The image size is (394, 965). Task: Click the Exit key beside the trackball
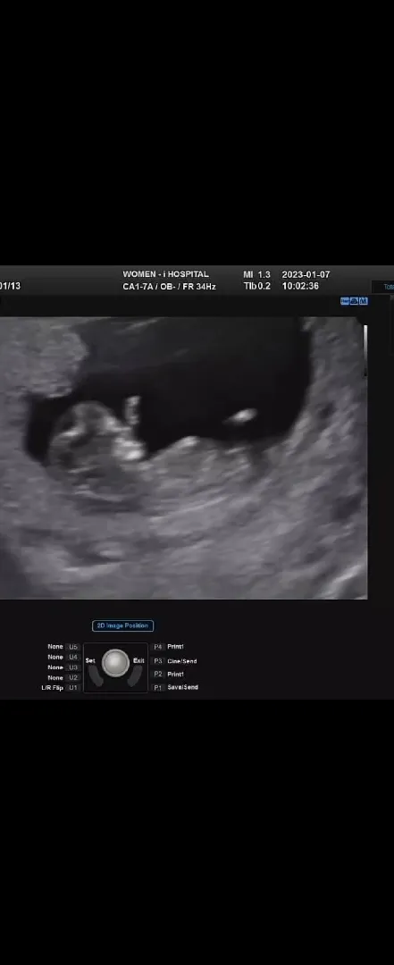pyautogui.click(x=138, y=660)
